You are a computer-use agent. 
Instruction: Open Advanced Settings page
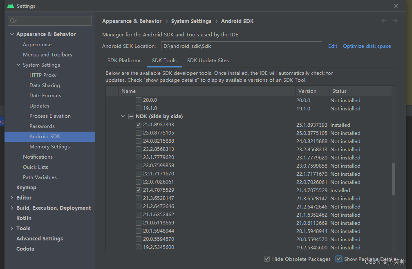pyautogui.click(x=40, y=238)
